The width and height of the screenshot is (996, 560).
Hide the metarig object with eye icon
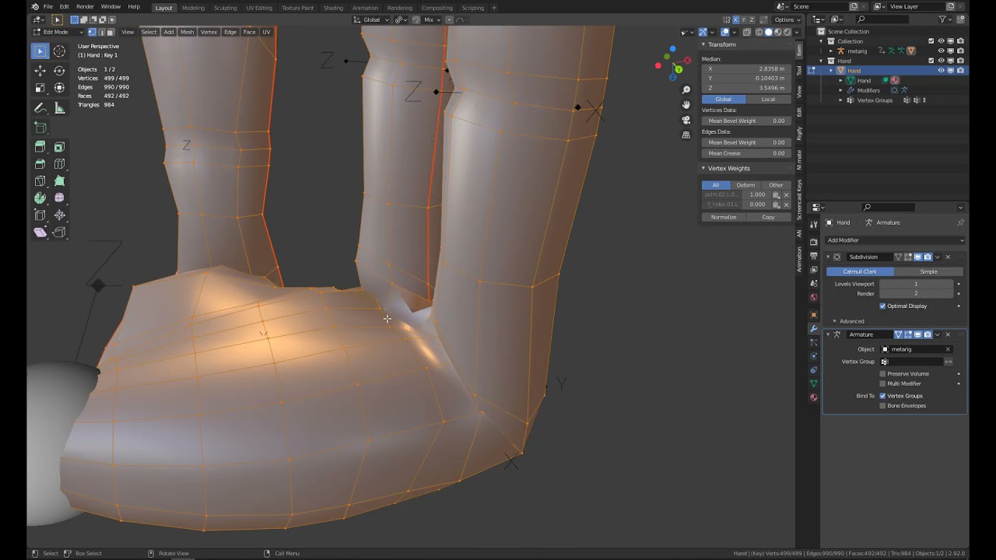pyautogui.click(x=941, y=51)
